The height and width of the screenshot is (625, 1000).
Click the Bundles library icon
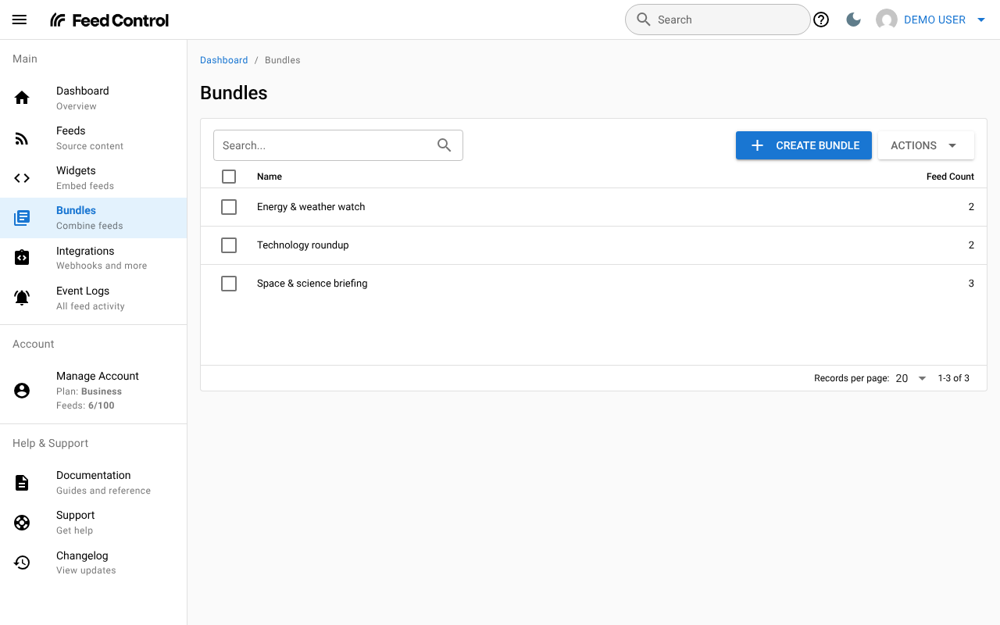click(x=22, y=218)
